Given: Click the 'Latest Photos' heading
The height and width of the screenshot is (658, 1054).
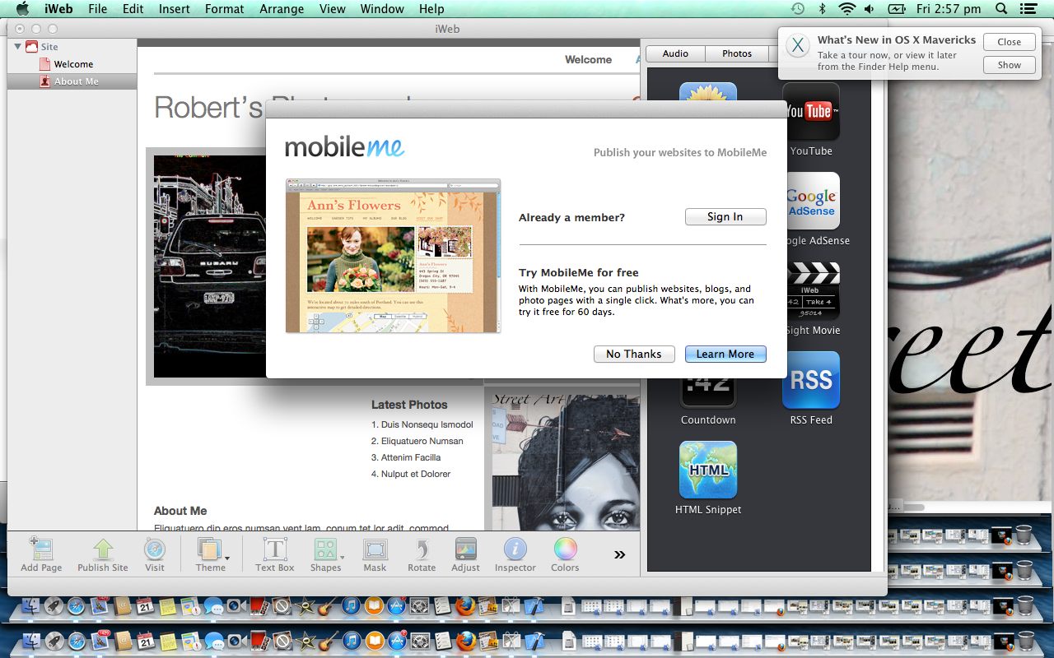Looking at the screenshot, I should (x=409, y=405).
